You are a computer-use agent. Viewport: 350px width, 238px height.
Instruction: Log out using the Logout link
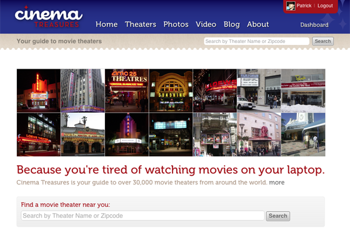coord(325,6)
